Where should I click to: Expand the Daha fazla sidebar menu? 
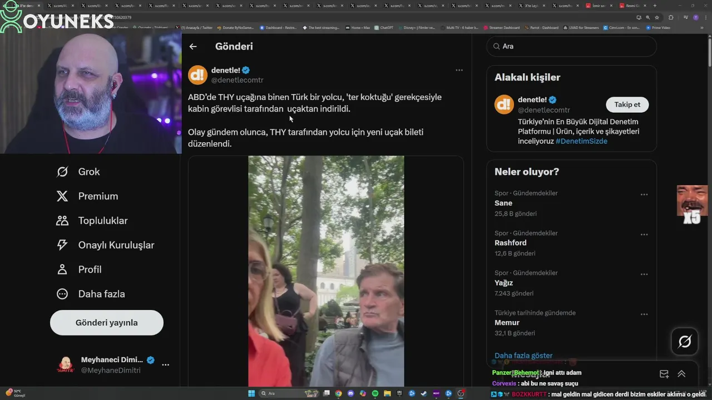90,294
